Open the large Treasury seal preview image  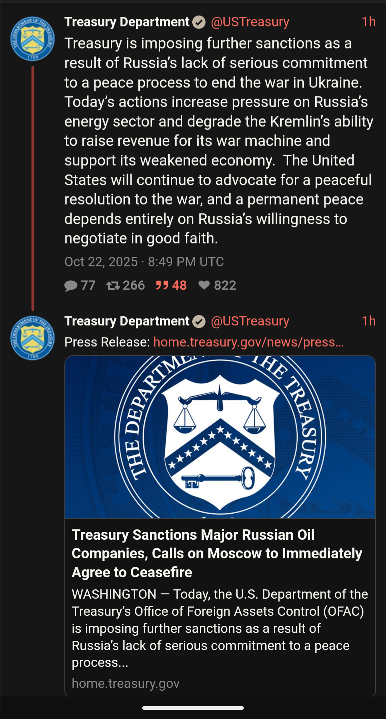(220, 437)
